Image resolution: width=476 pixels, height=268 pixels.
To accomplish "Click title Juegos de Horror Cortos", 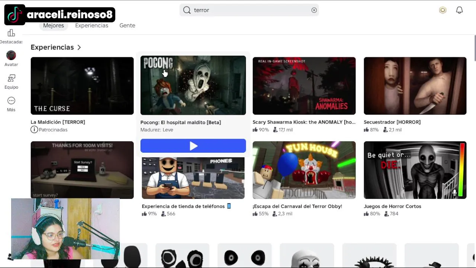I will click(392, 206).
